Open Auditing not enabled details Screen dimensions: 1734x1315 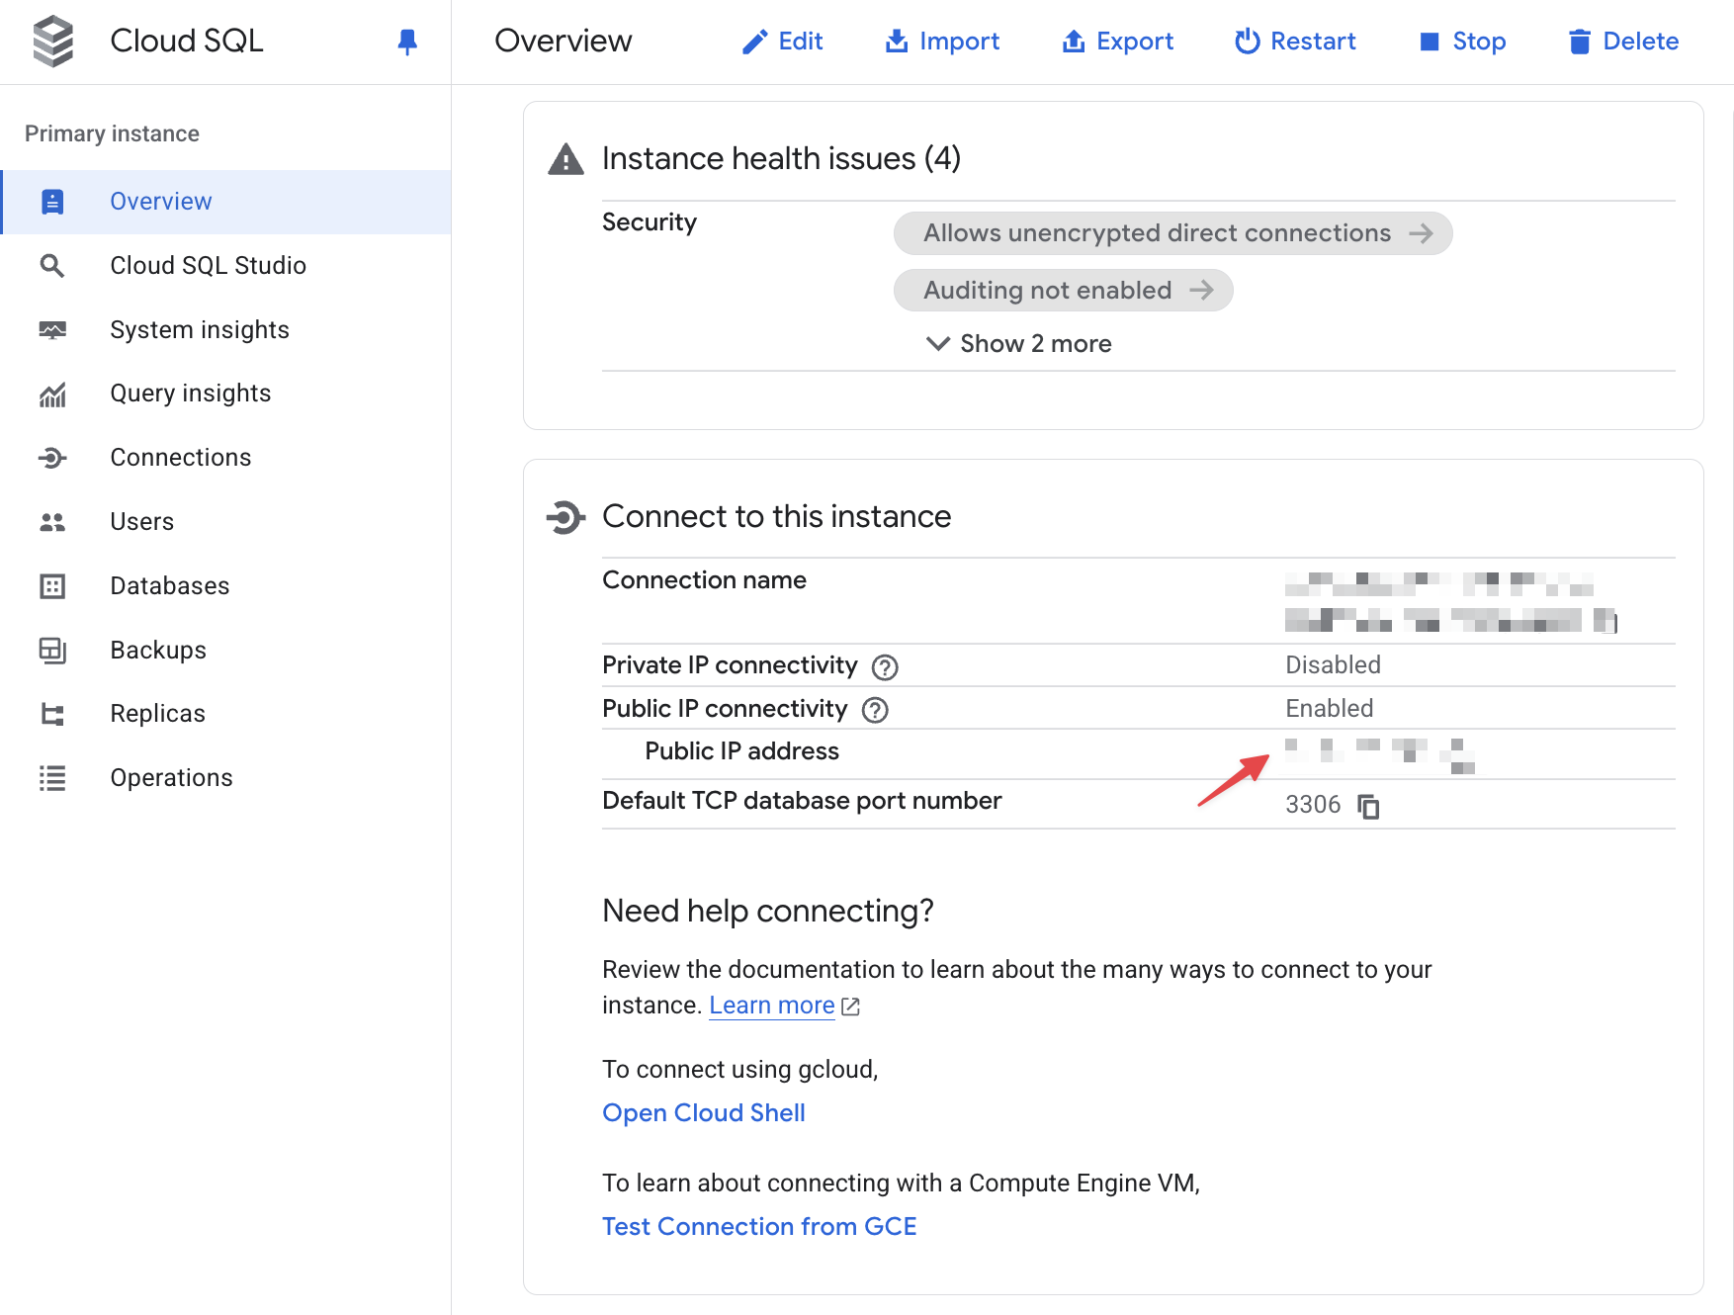coord(1063,290)
